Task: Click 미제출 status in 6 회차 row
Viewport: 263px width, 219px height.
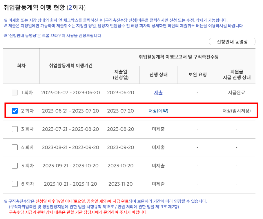Action: click(x=158, y=184)
